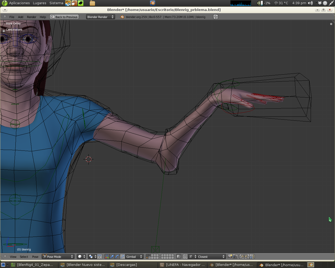Select the scale manipulator icon
The width and height of the screenshot is (335, 268).
point(122,256)
